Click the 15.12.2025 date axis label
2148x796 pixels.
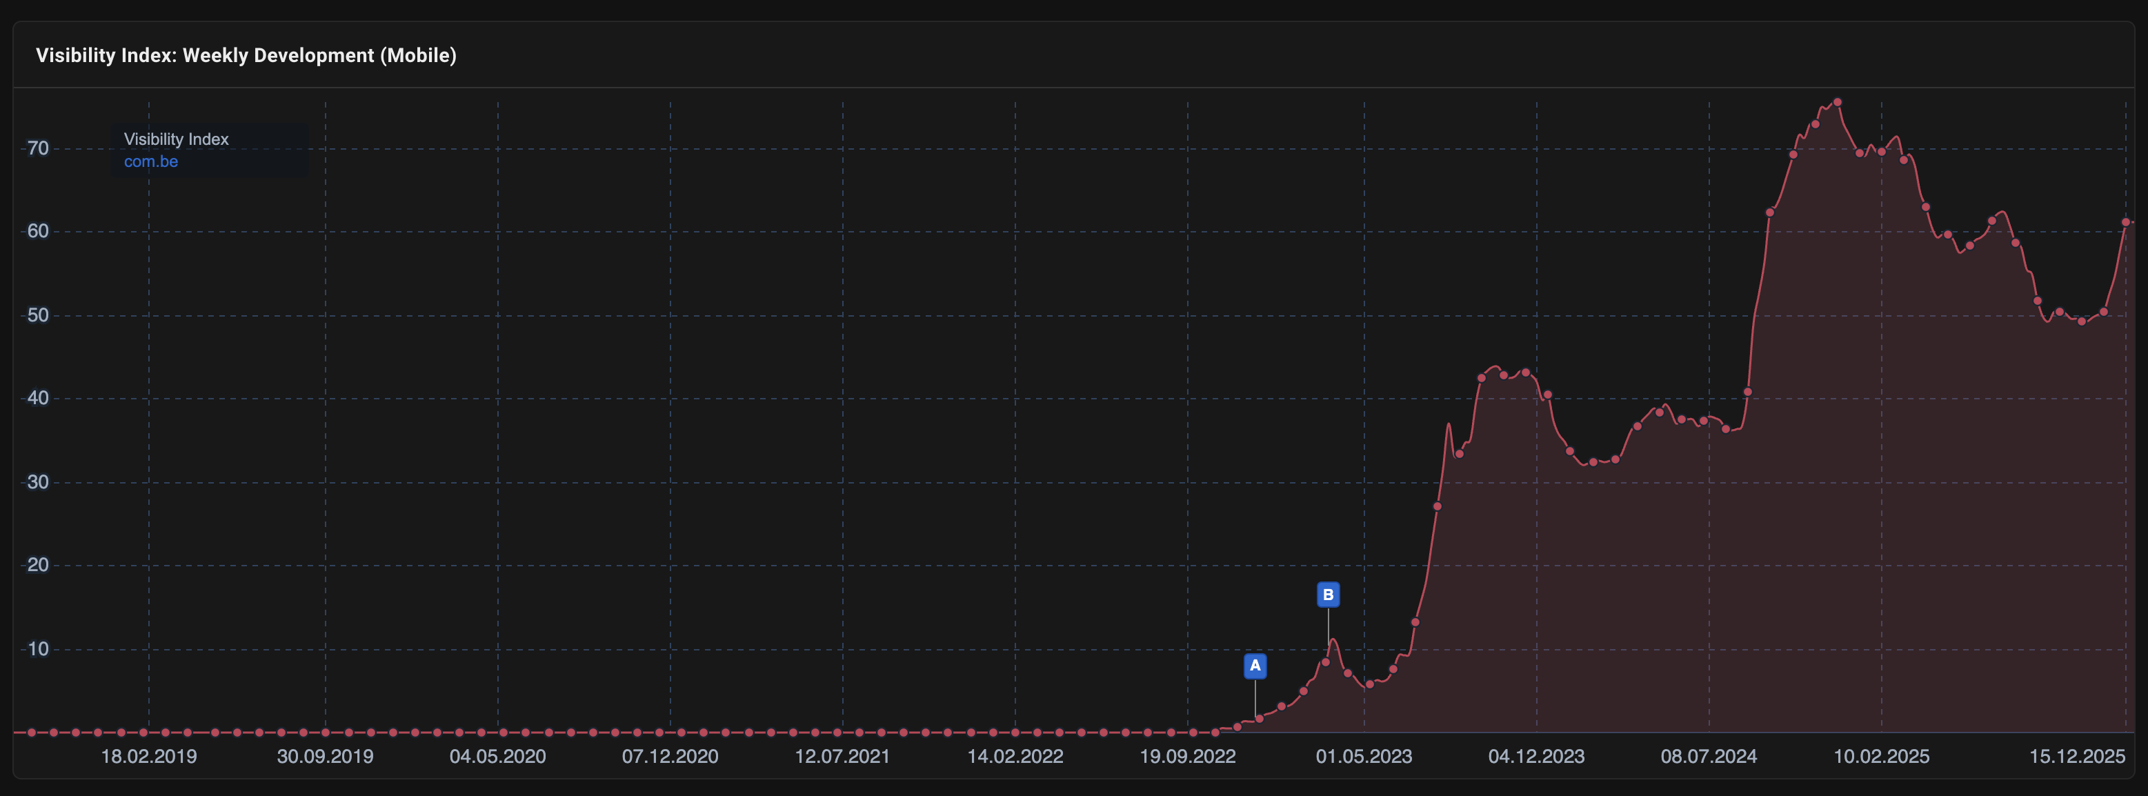point(2076,757)
